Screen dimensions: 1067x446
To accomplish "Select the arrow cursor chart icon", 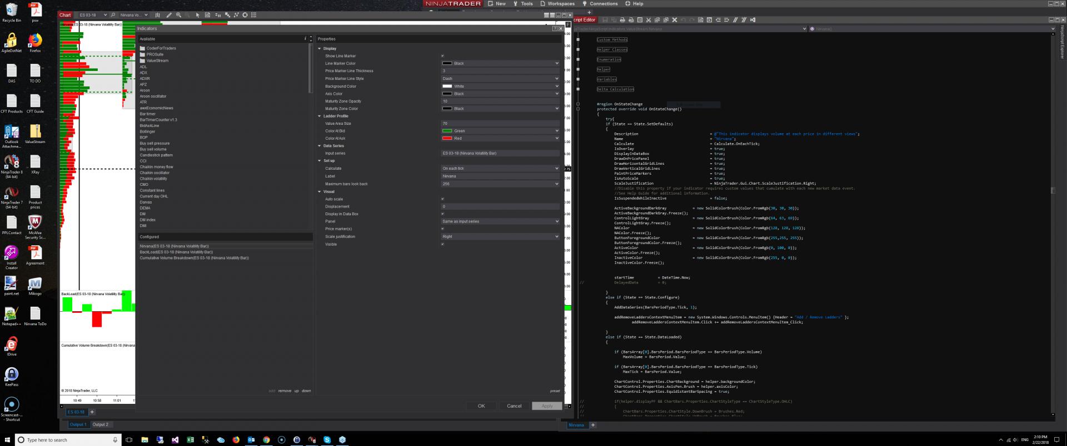I will (x=197, y=15).
